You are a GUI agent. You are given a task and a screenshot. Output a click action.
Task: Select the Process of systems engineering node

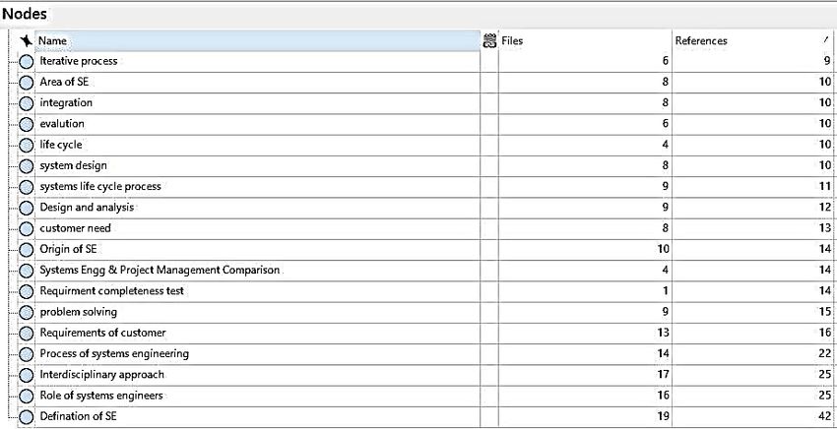tap(114, 353)
